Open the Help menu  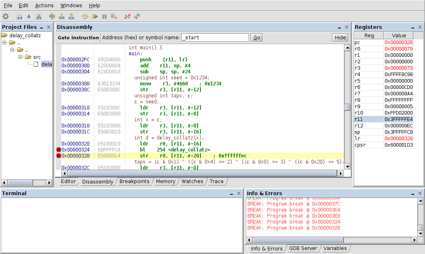(x=94, y=6)
